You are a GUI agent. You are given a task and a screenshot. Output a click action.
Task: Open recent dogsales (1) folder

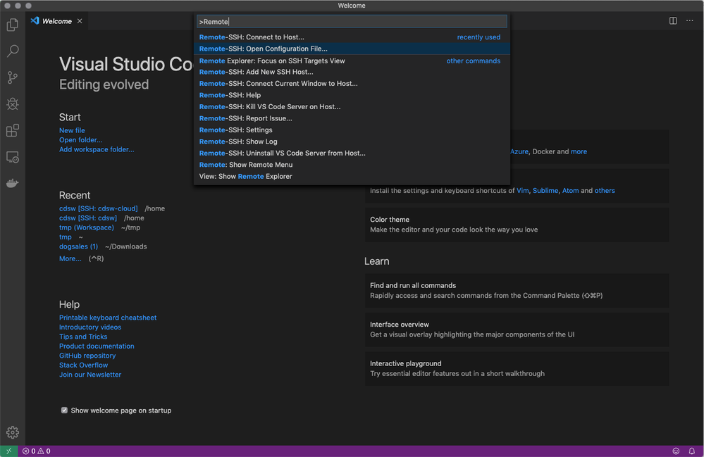(x=78, y=246)
